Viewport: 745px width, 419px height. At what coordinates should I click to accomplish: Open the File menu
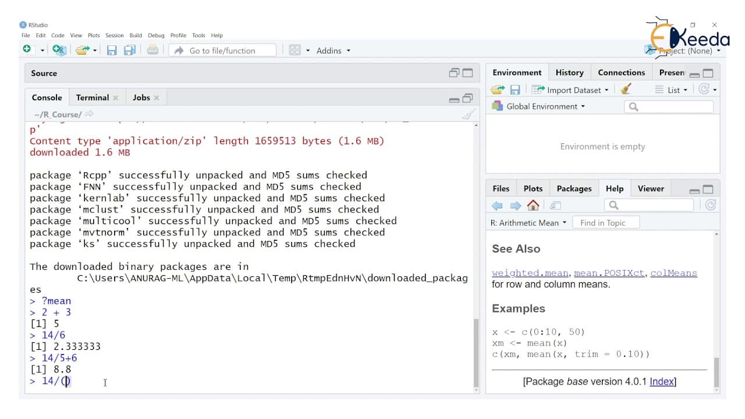tap(26, 35)
